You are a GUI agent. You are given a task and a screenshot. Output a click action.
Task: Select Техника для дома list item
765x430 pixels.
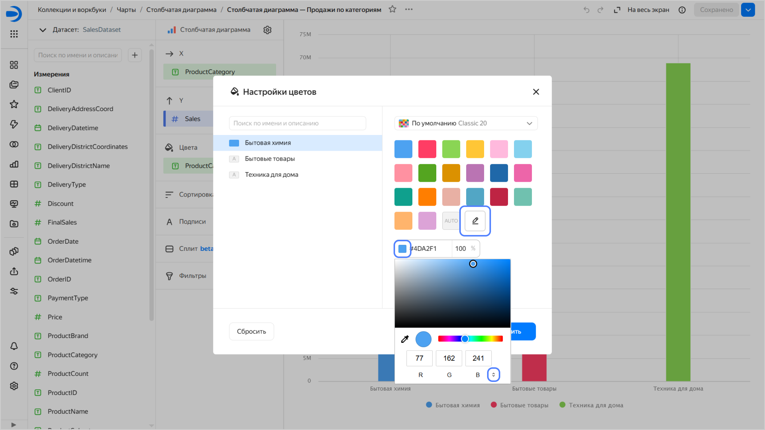tap(271, 175)
